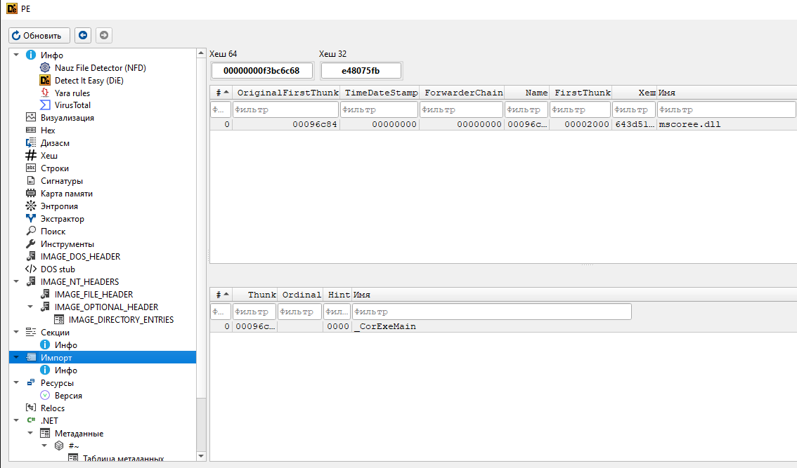The height and width of the screenshot is (468, 797).
Task: Open the Relocs tree item
Action: (x=52, y=408)
